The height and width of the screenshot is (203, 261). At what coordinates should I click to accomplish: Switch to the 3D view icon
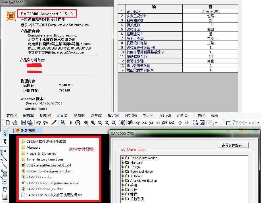130,123
